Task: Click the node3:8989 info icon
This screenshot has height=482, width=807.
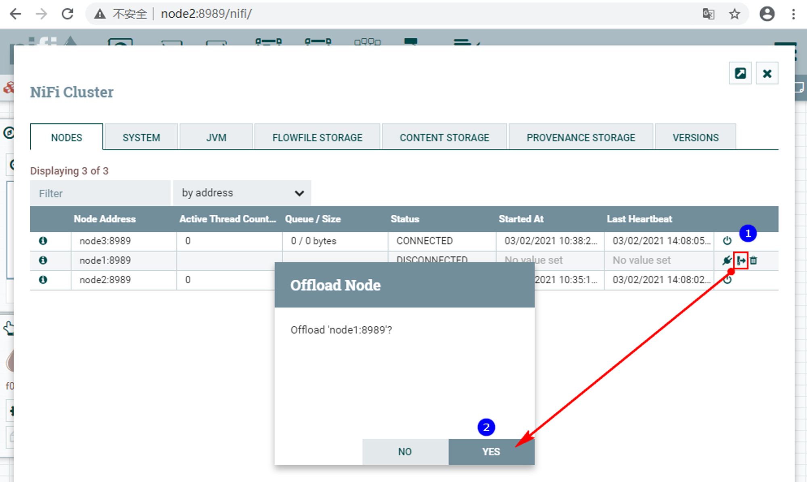Action: 43,241
